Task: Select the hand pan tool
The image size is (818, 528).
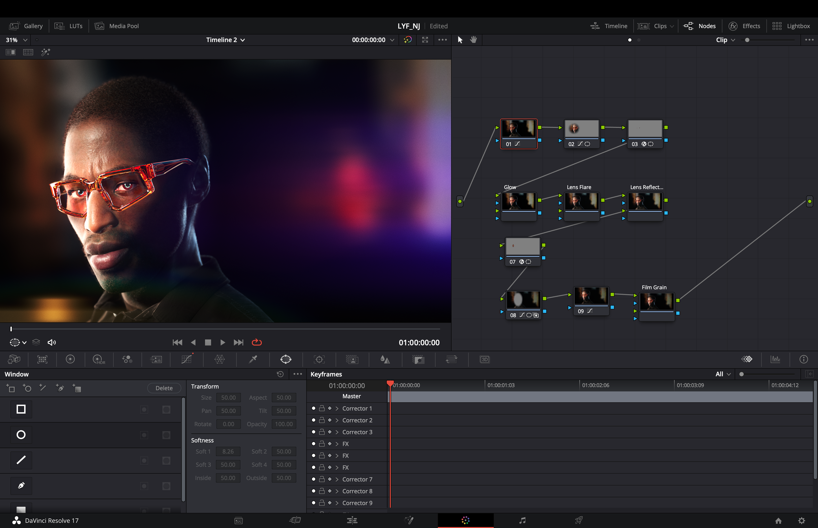Action: click(473, 40)
